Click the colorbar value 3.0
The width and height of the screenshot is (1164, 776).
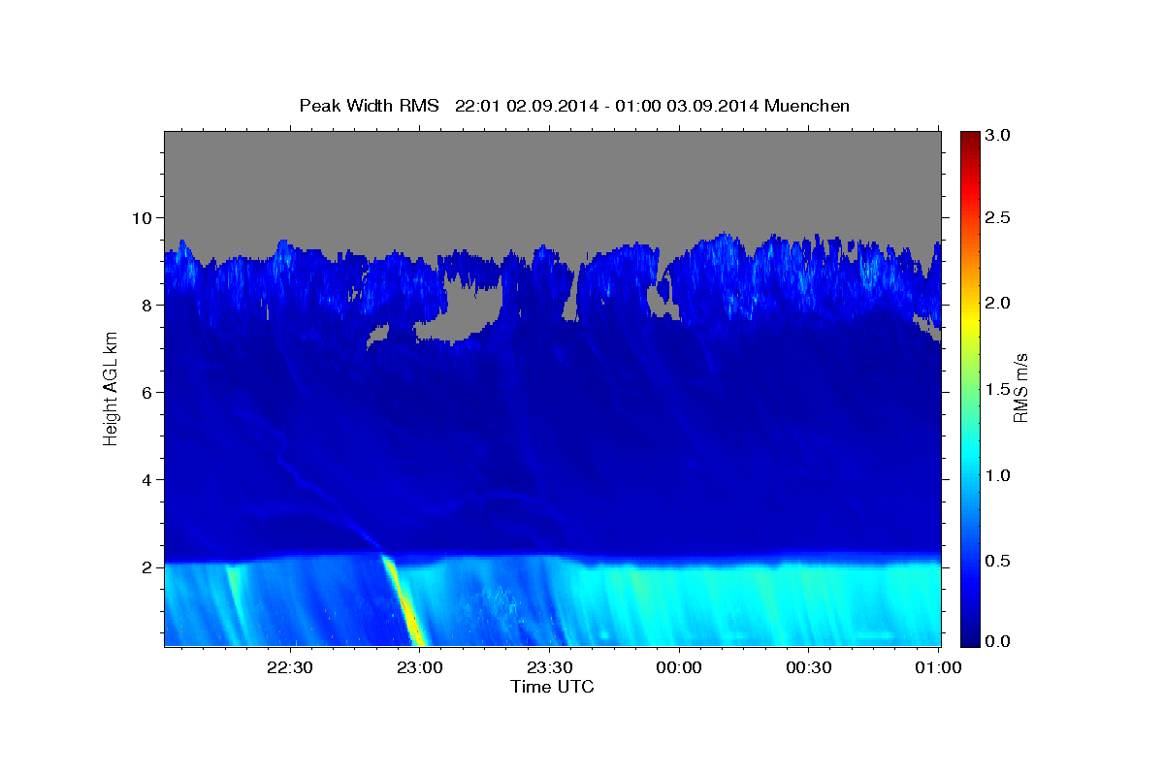pos(998,135)
